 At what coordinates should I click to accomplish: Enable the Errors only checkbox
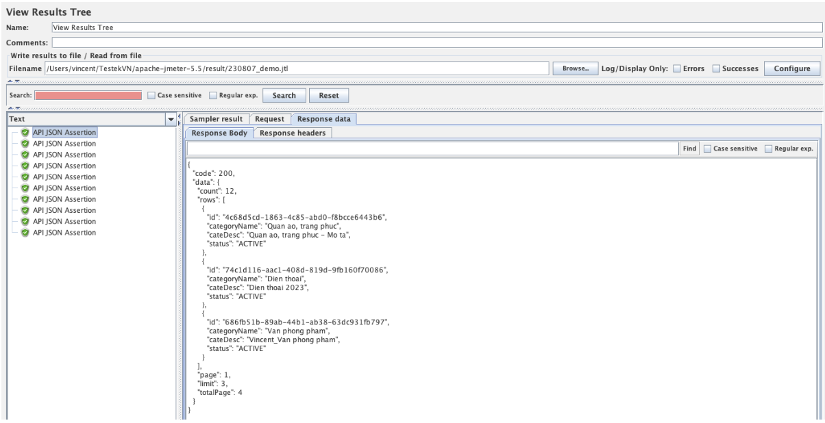coord(677,68)
